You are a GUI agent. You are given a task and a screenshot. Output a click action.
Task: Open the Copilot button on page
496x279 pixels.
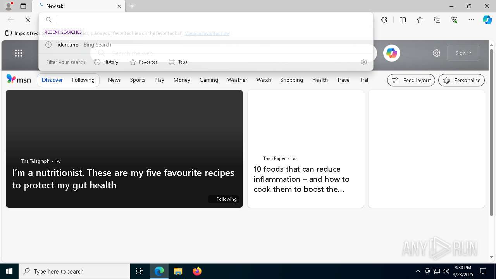tap(391, 53)
